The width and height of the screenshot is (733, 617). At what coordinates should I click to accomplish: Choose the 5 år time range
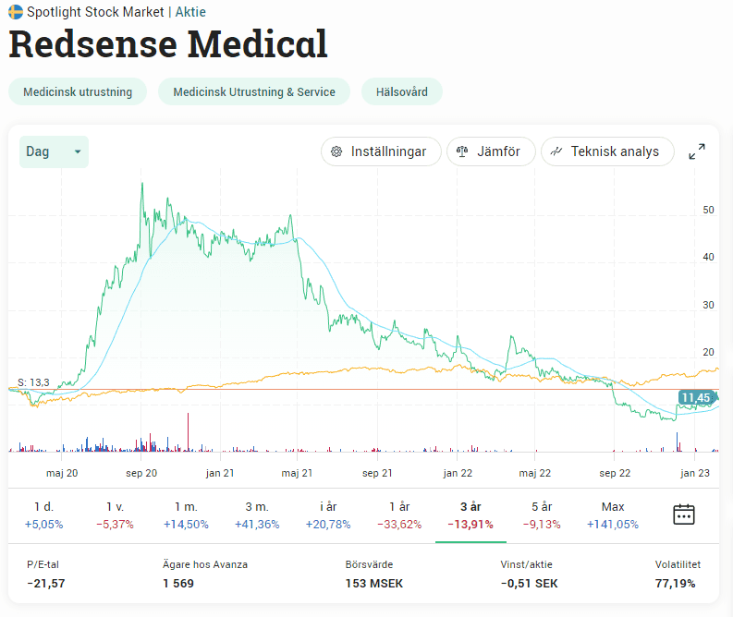point(542,514)
